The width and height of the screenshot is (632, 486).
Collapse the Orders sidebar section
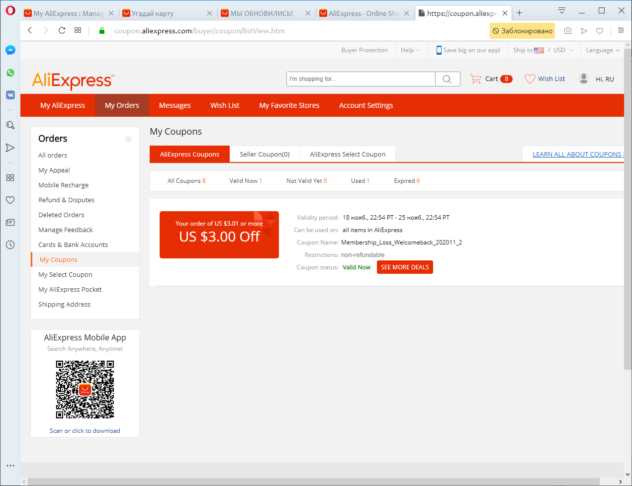128,139
